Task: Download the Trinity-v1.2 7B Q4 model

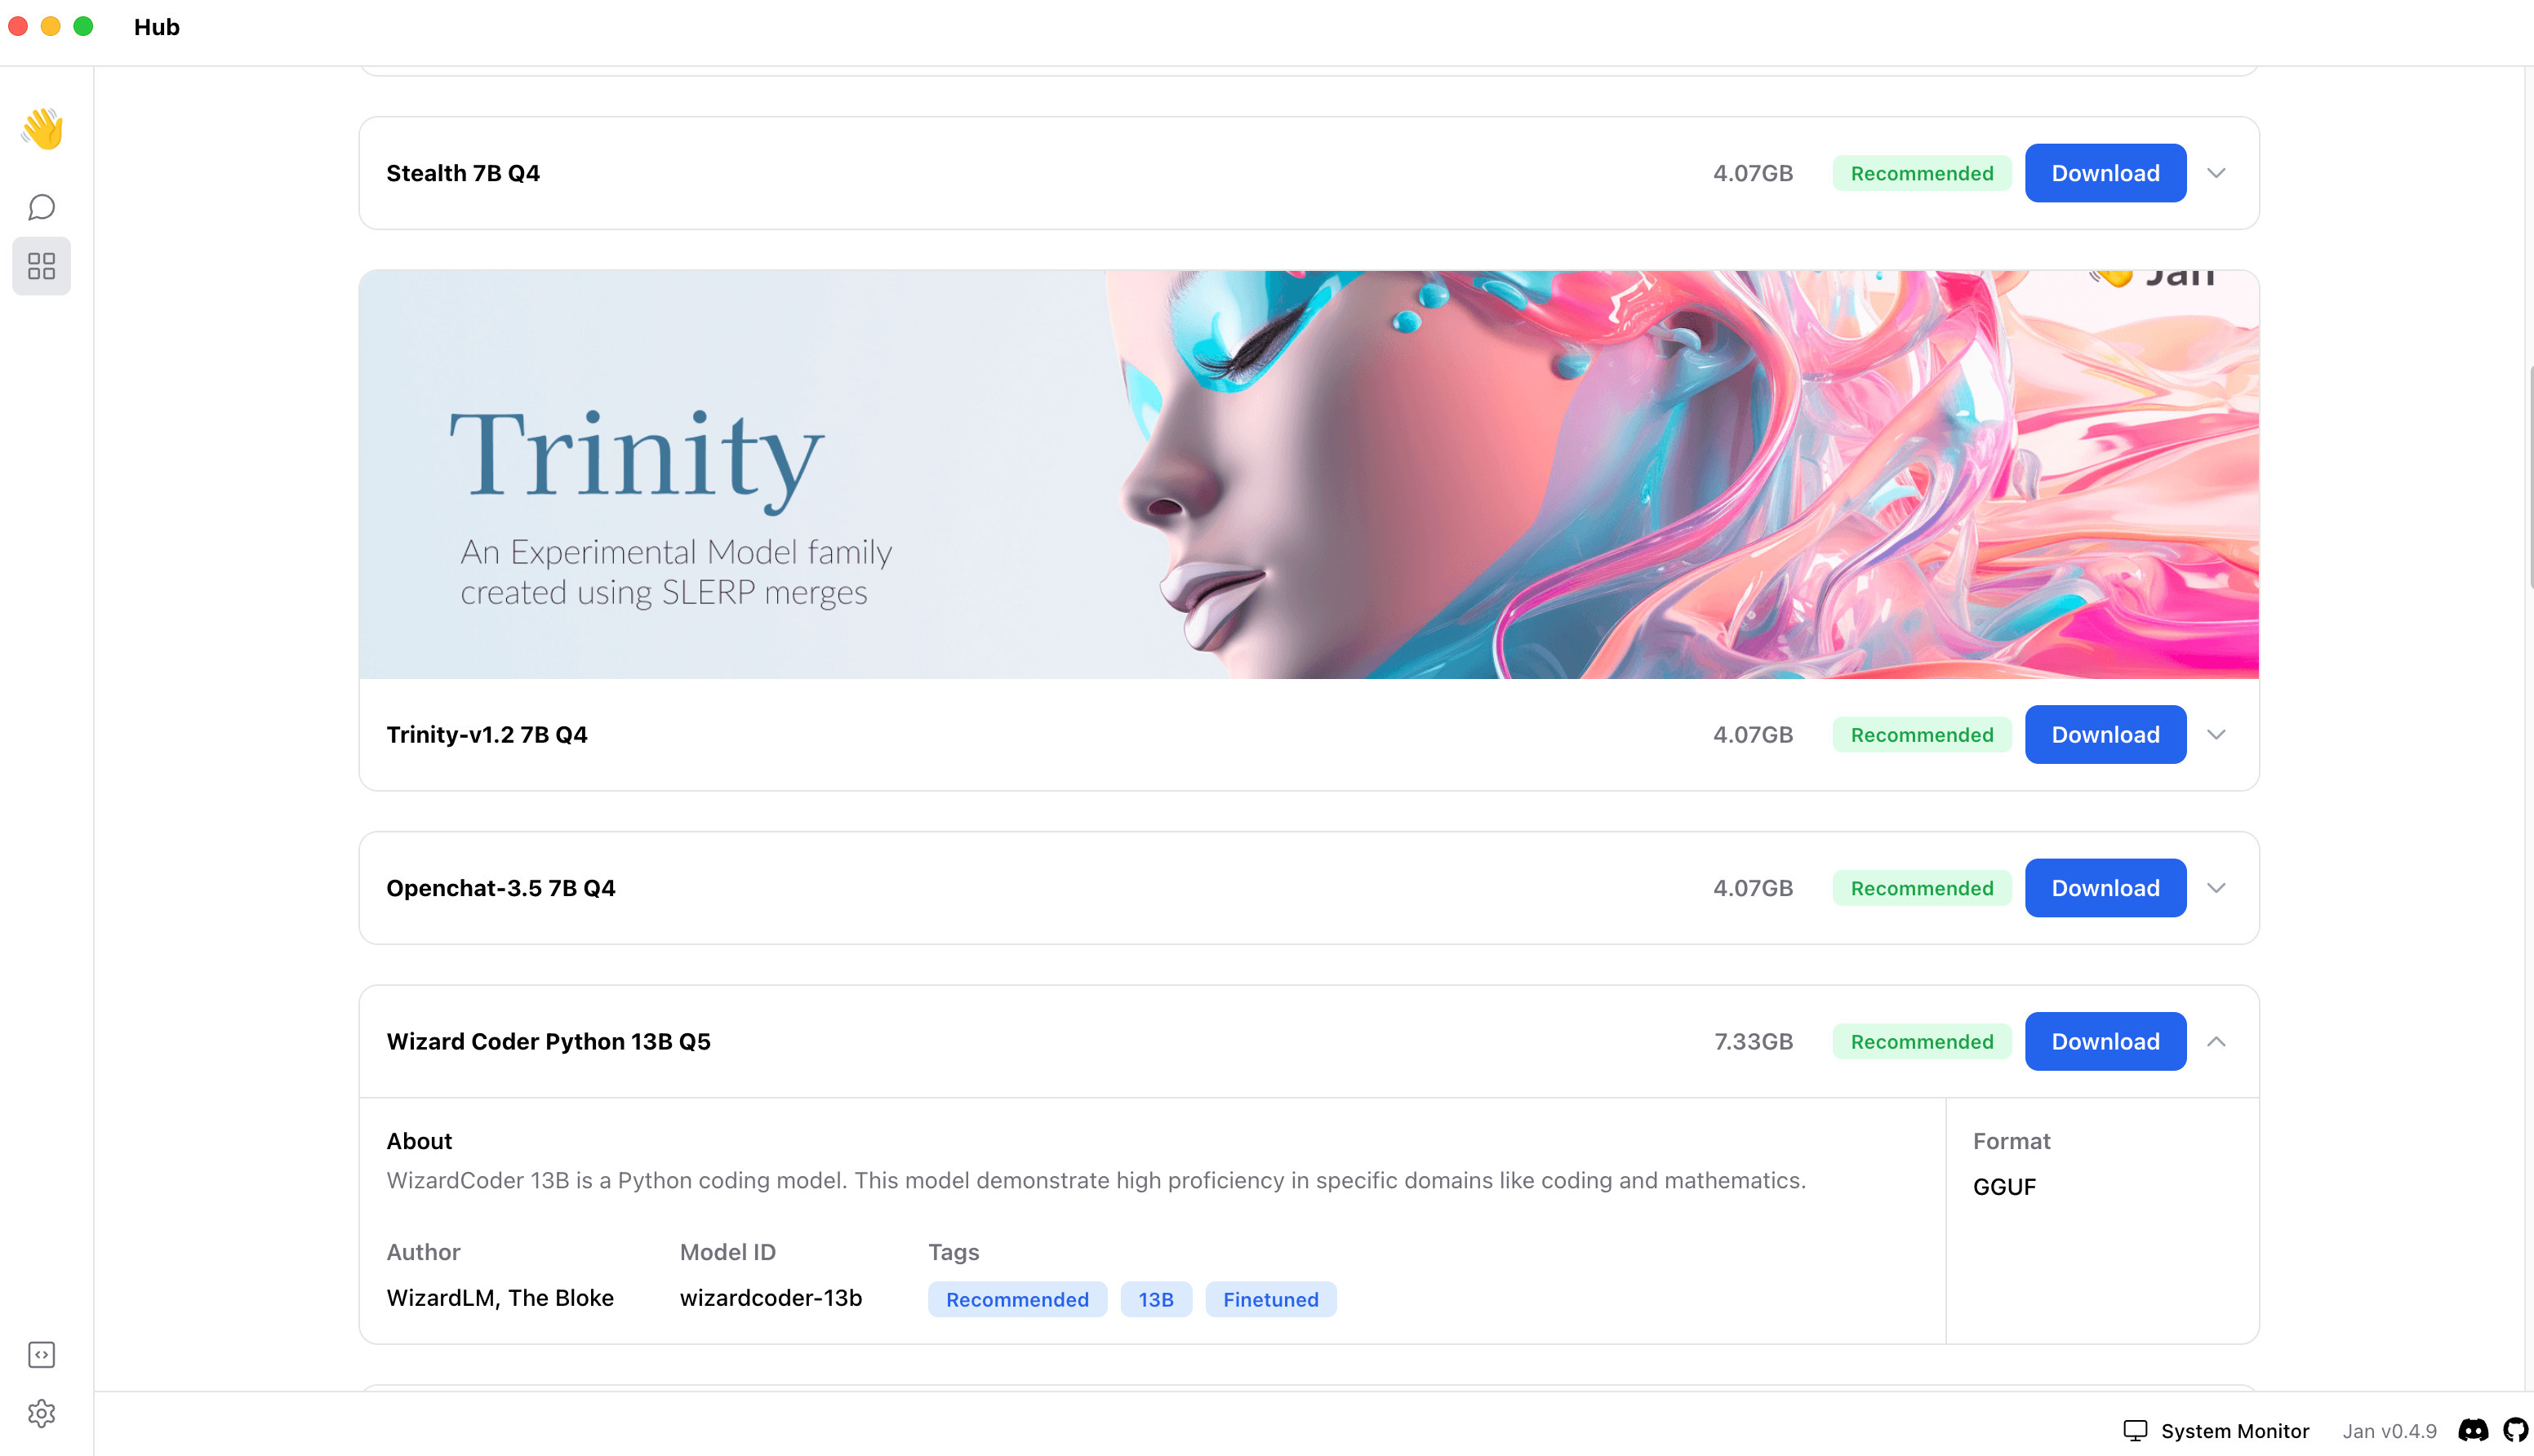Action: pyautogui.click(x=2105, y=735)
